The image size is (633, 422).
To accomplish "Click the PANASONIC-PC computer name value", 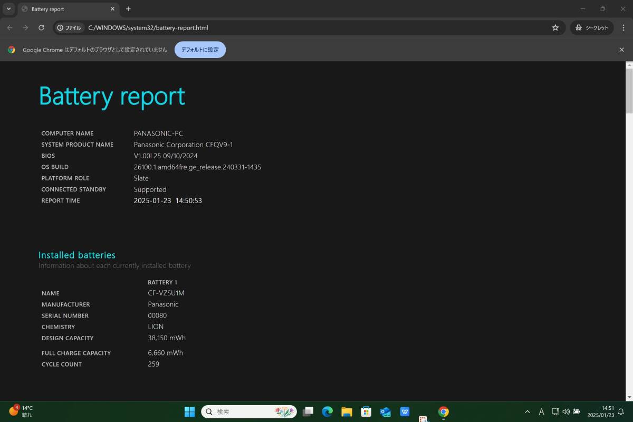I will click(x=159, y=133).
